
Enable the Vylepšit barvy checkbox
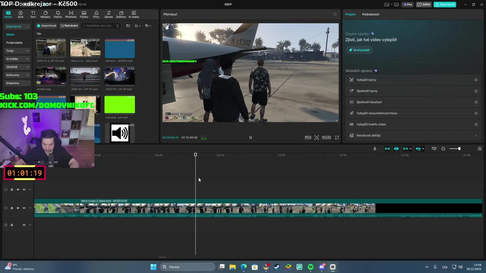point(476,80)
